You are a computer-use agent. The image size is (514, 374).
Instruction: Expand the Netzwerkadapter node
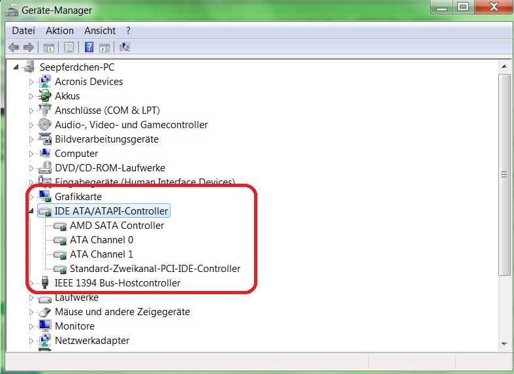(x=31, y=341)
